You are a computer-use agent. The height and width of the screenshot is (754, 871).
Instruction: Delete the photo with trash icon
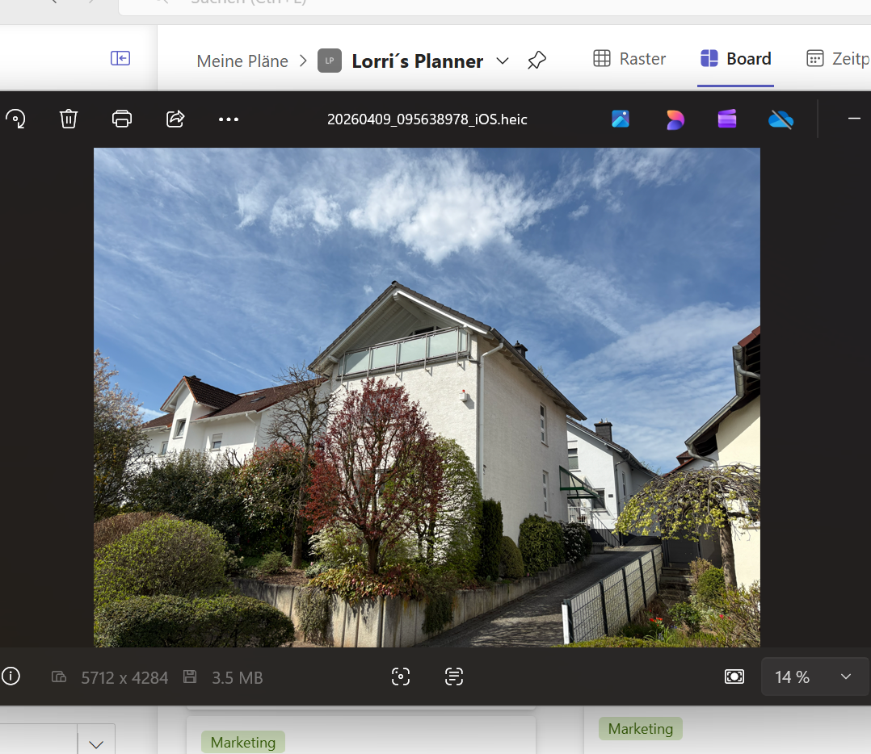[x=69, y=119]
